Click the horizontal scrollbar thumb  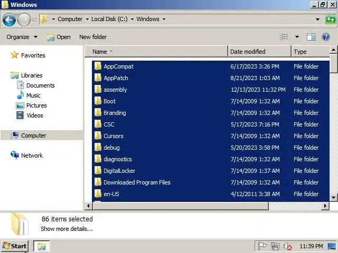(x=181, y=206)
